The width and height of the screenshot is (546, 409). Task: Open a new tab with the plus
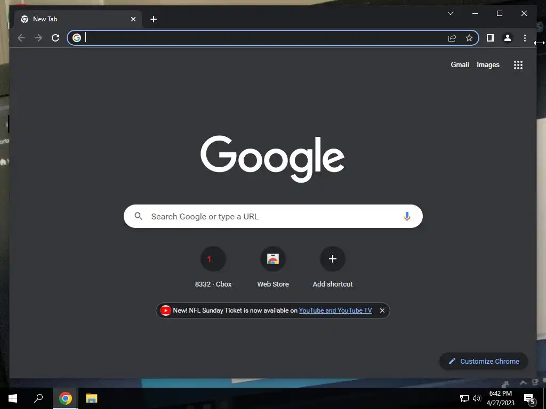coord(154,20)
